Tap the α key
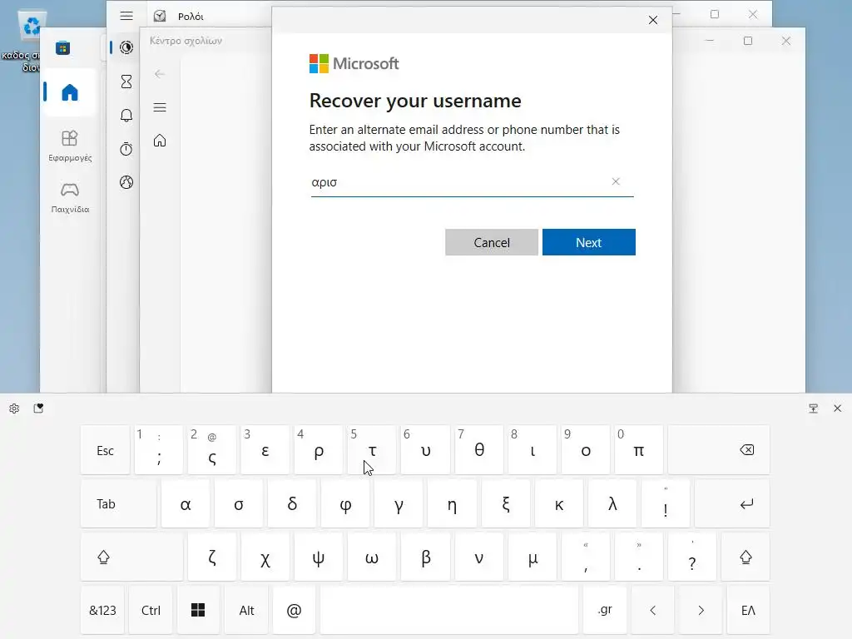The image size is (852, 639). 186,503
